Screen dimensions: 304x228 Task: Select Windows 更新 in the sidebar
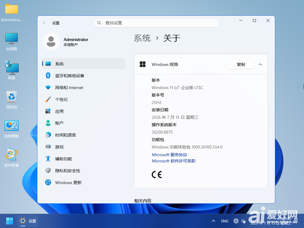coord(83,183)
